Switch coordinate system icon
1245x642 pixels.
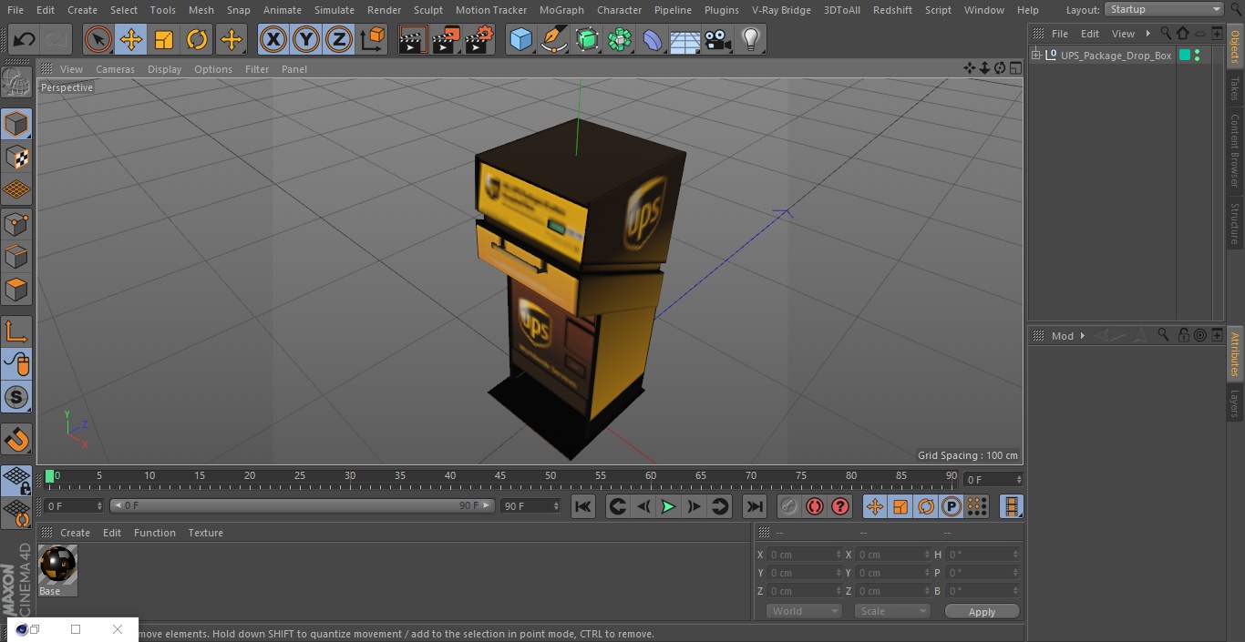373,39
